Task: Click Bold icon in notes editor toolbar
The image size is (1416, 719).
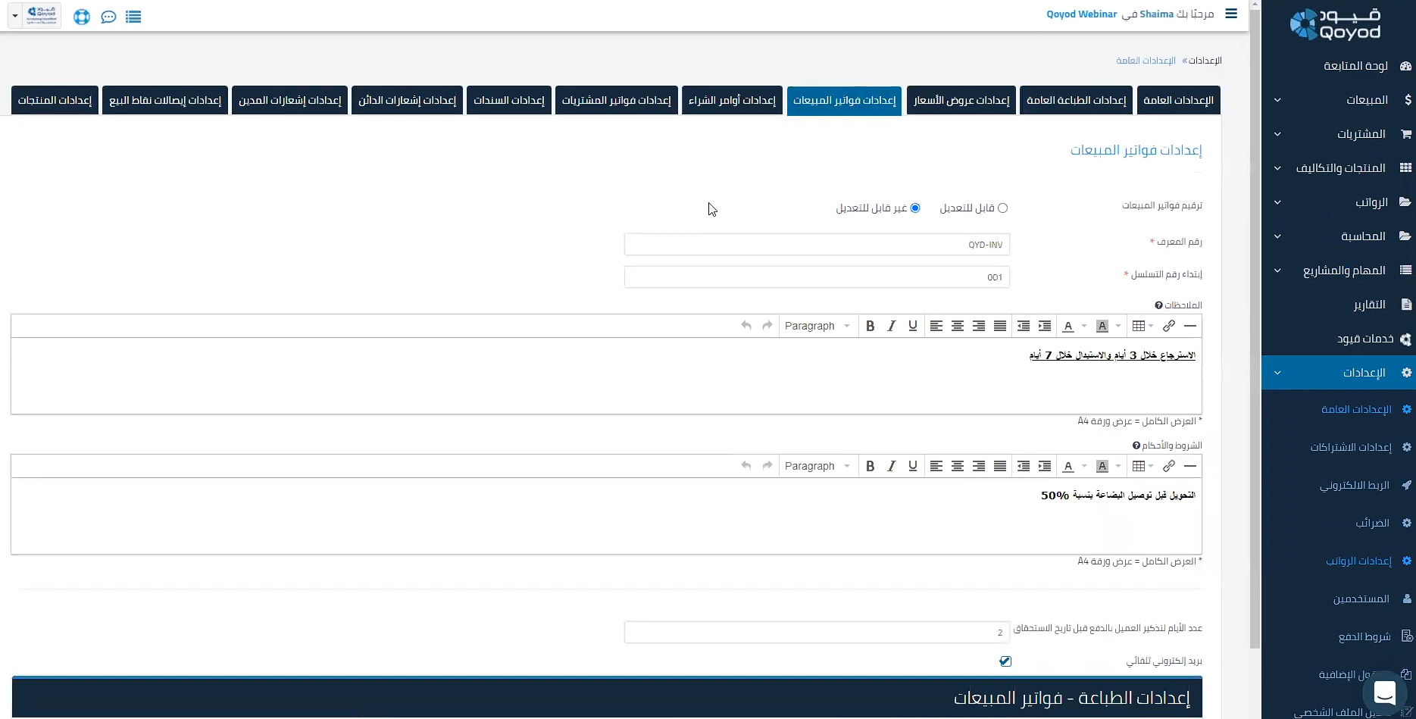Action: (x=870, y=326)
